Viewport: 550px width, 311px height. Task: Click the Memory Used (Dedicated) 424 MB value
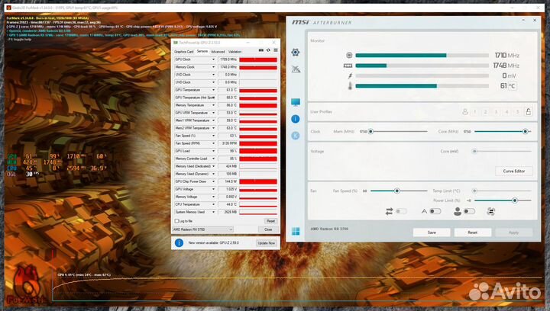(228, 166)
